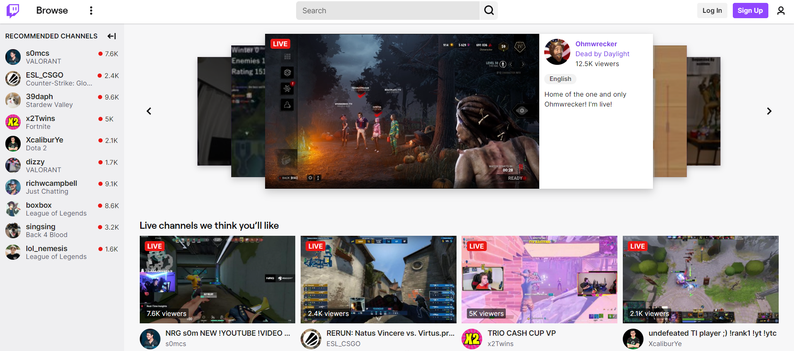Screen dimensions: 794x351
Task: Show previous carousel stream
Action: (149, 111)
